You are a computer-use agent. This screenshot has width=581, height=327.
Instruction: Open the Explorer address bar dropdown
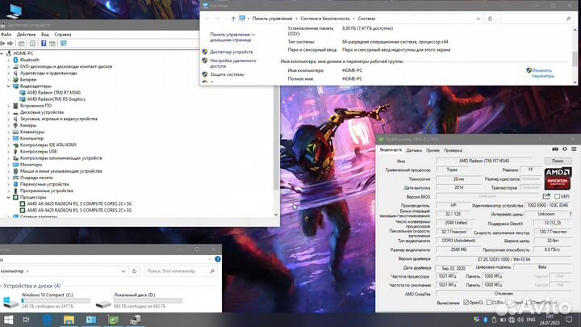click(x=123, y=271)
